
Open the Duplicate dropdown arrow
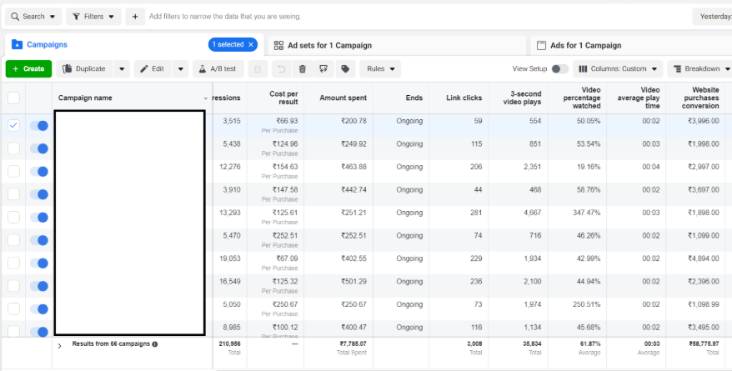[122, 69]
